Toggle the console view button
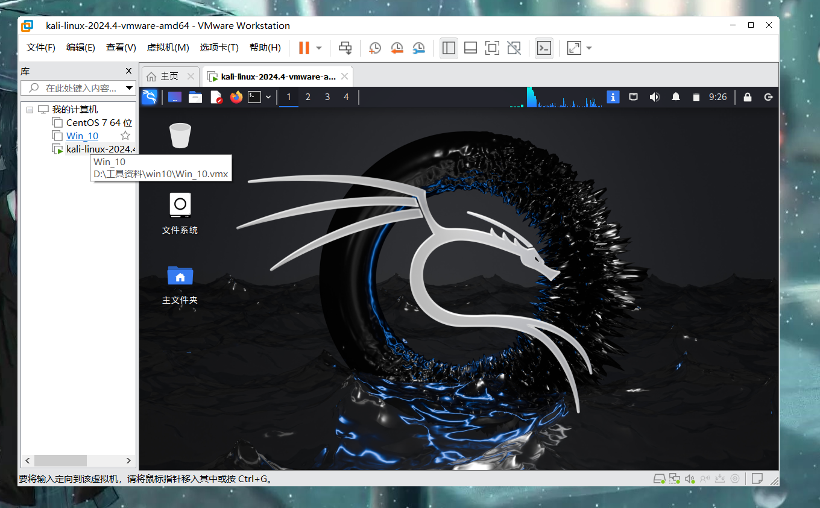 [544, 48]
